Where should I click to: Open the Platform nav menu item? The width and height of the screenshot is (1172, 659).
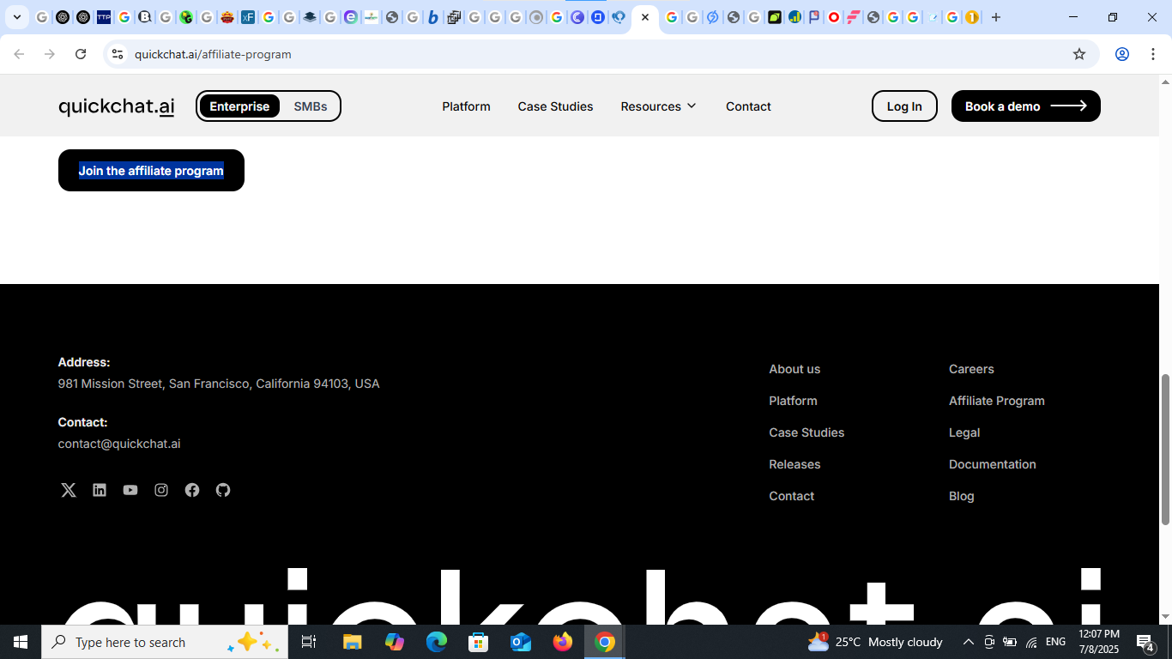click(x=466, y=106)
